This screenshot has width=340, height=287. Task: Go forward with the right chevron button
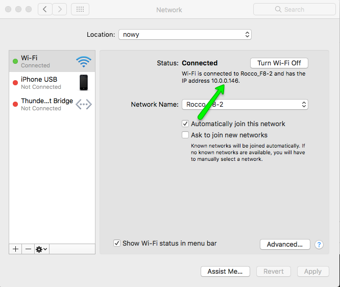[x=60, y=9]
